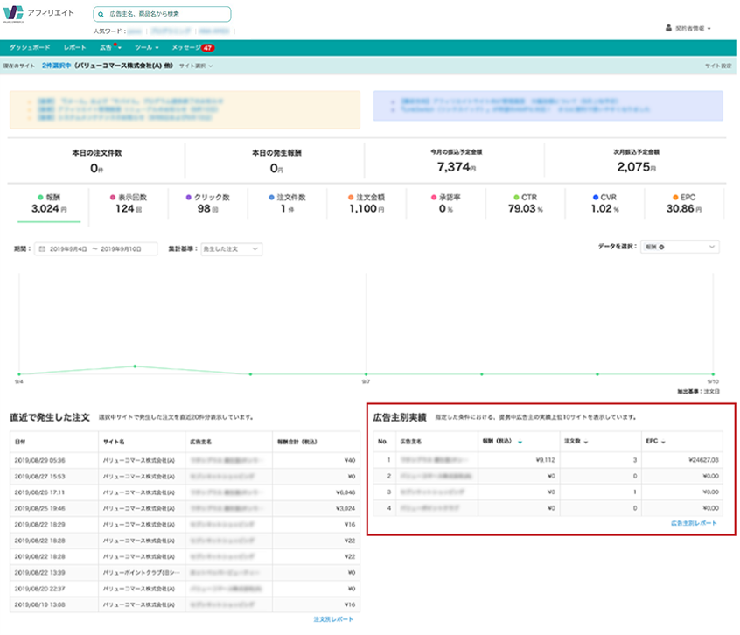Select the CVR 1.02% metric tab
The height and width of the screenshot is (635, 740).
click(604, 204)
